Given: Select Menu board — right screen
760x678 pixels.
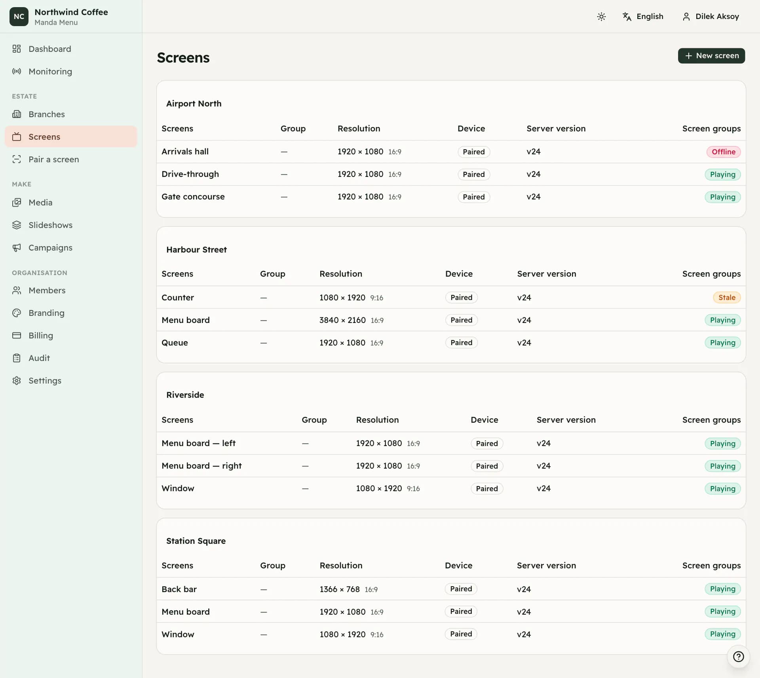Looking at the screenshot, I should (x=201, y=466).
